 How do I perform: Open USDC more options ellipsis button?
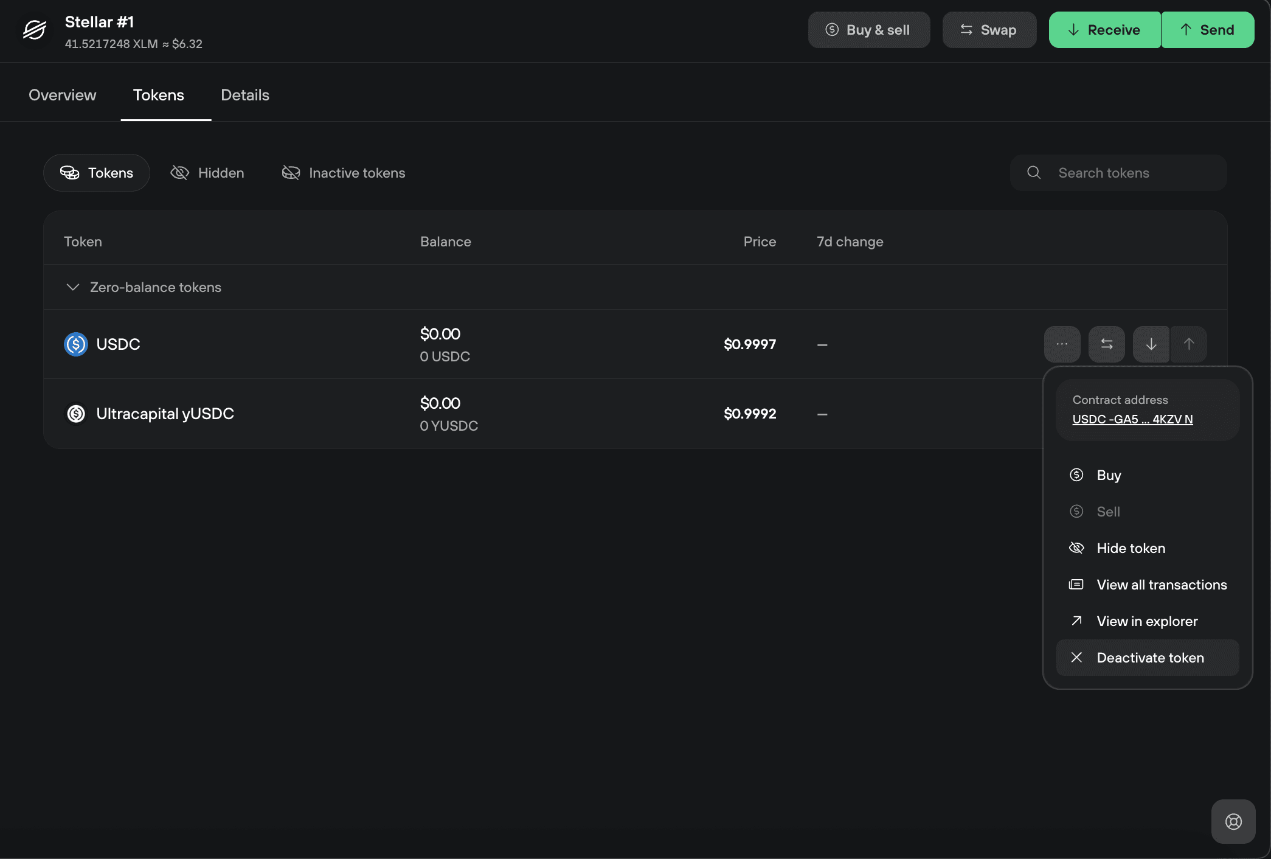coord(1062,344)
